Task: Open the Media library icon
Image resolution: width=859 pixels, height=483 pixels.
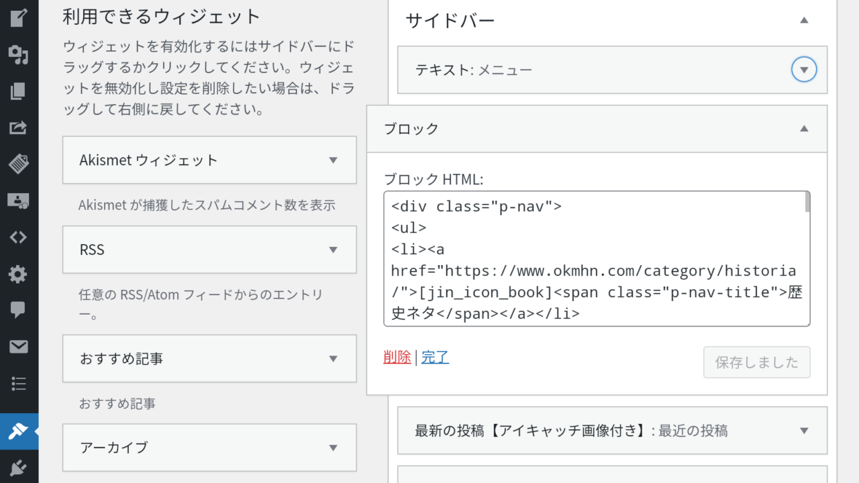Action: pyautogui.click(x=18, y=54)
